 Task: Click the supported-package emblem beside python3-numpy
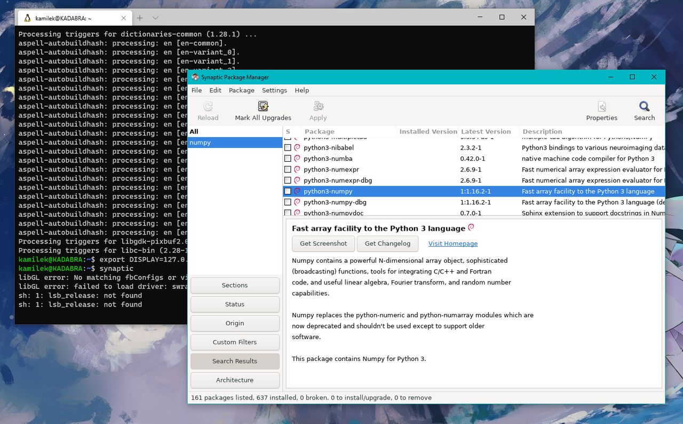coord(297,191)
